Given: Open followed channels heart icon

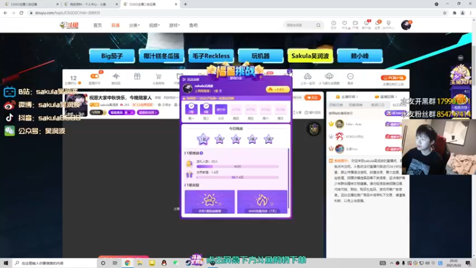Looking at the screenshot, I should click(345, 23).
